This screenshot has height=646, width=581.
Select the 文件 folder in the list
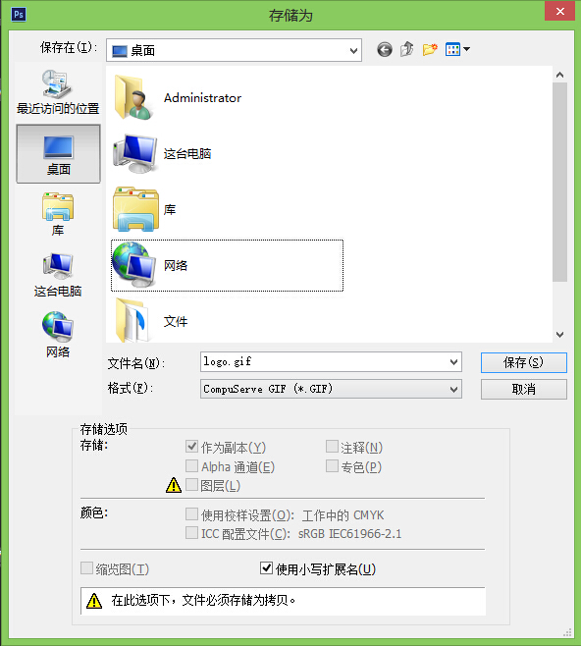[x=151, y=320]
